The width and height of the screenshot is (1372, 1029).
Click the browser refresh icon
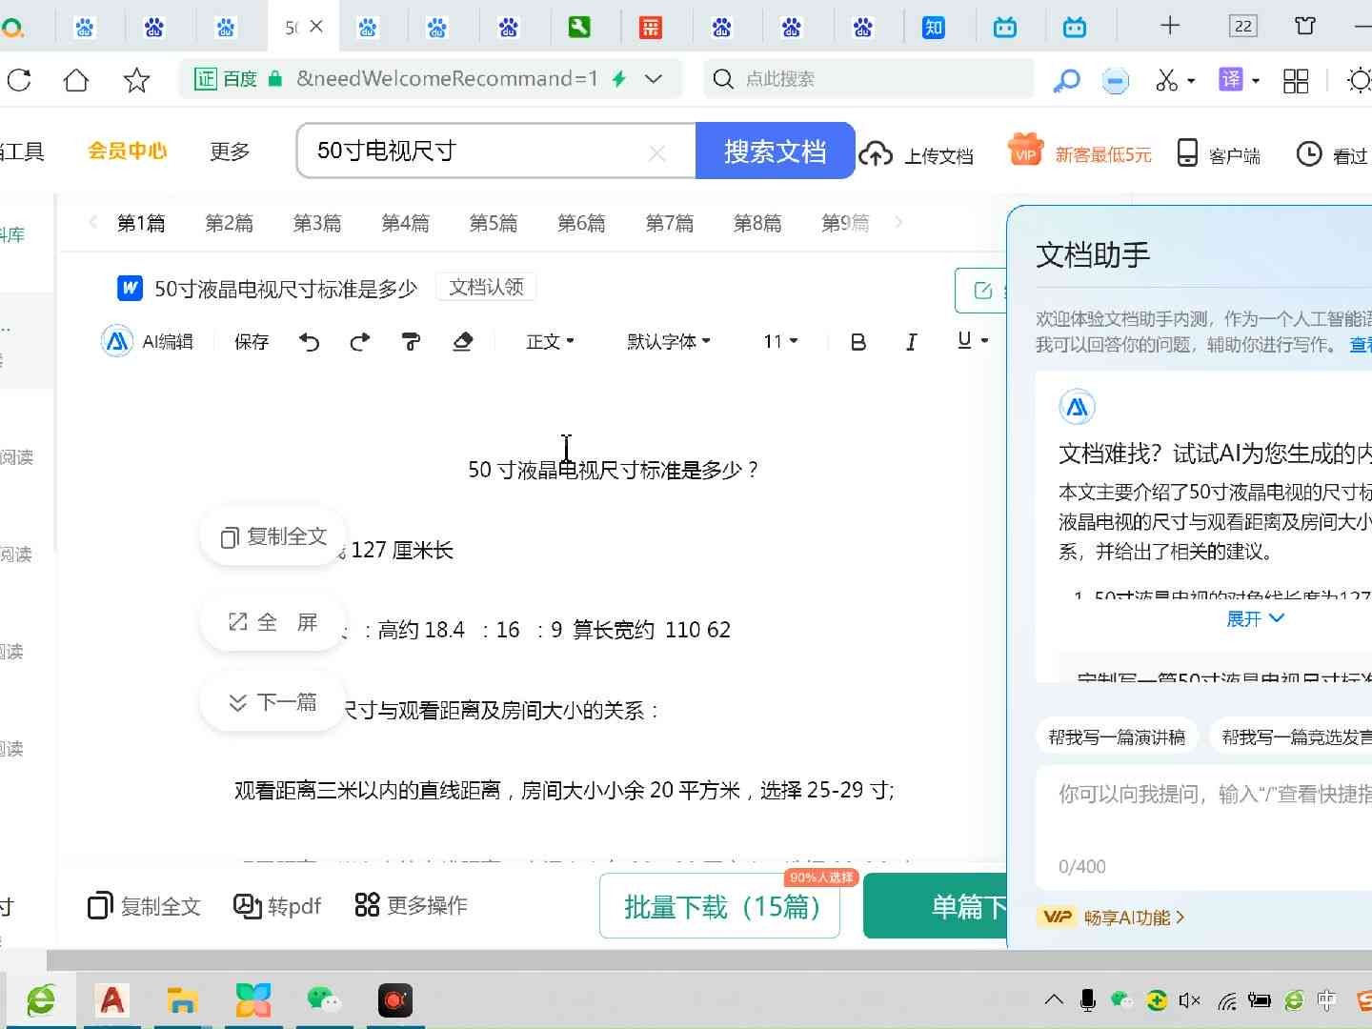(x=19, y=80)
